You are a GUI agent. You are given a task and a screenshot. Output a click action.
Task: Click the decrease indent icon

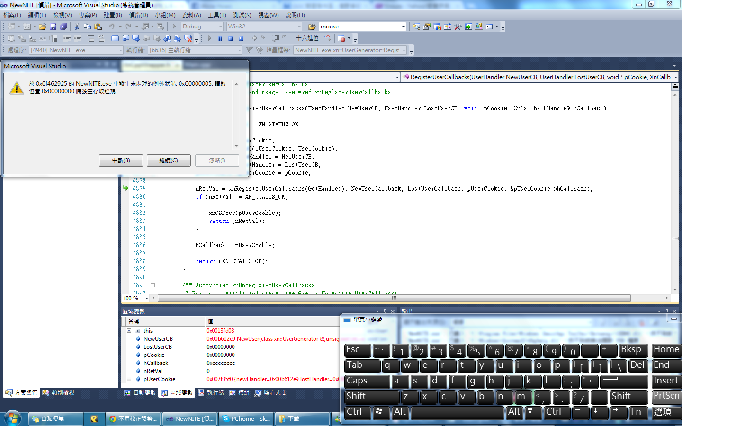(x=67, y=38)
